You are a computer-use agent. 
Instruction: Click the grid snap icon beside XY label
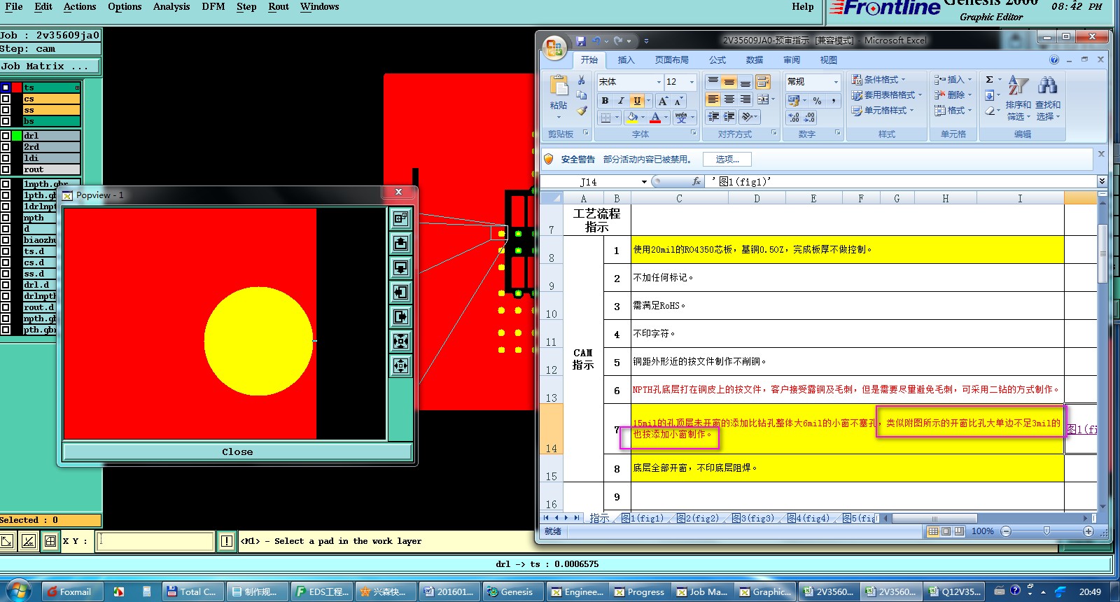click(50, 541)
